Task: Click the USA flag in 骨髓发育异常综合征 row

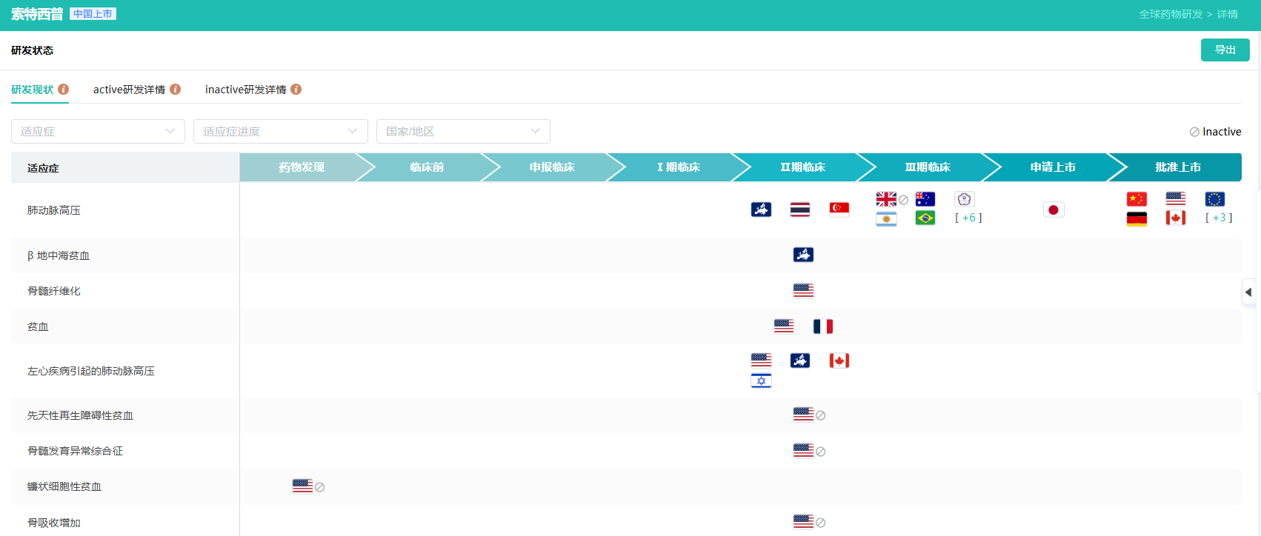Action: pos(803,451)
